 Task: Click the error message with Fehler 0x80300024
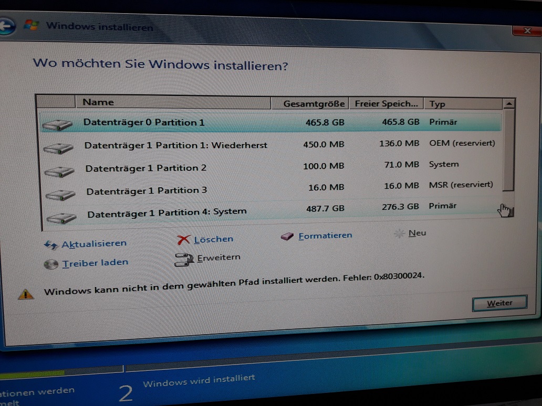[x=234, y=283]
